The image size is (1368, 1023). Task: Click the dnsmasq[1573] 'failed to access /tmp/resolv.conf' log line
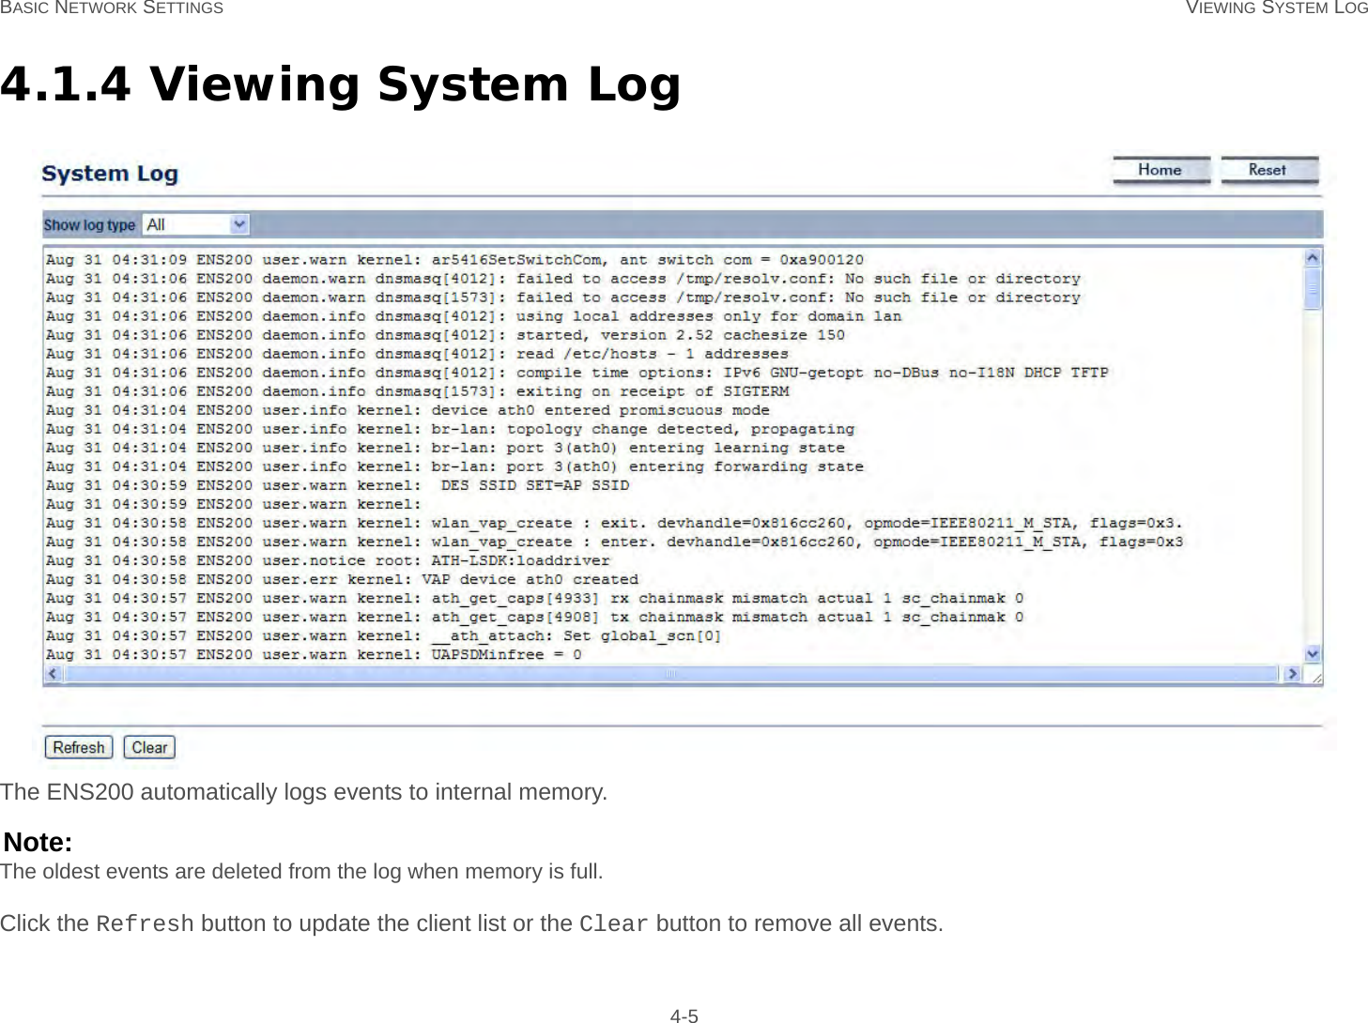point(563,298)
